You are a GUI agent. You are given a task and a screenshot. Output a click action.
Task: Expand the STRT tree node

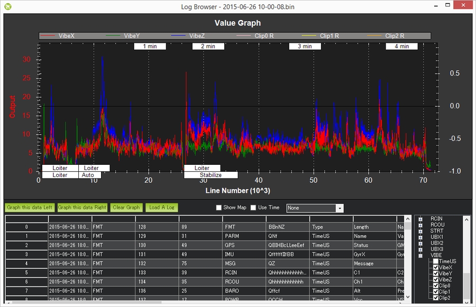click(x=420, y=230)
